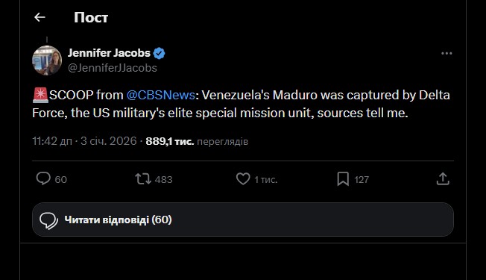Viewport: 486px width, 280px height.
Task: Click the double chat bubble icon in replies button
Action: (48, 221)
